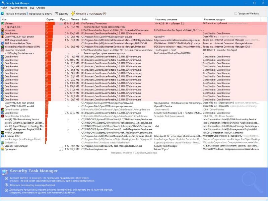Click the virus check magnifier icon
This screenshot has width=268, height=201.
point(27,14)
